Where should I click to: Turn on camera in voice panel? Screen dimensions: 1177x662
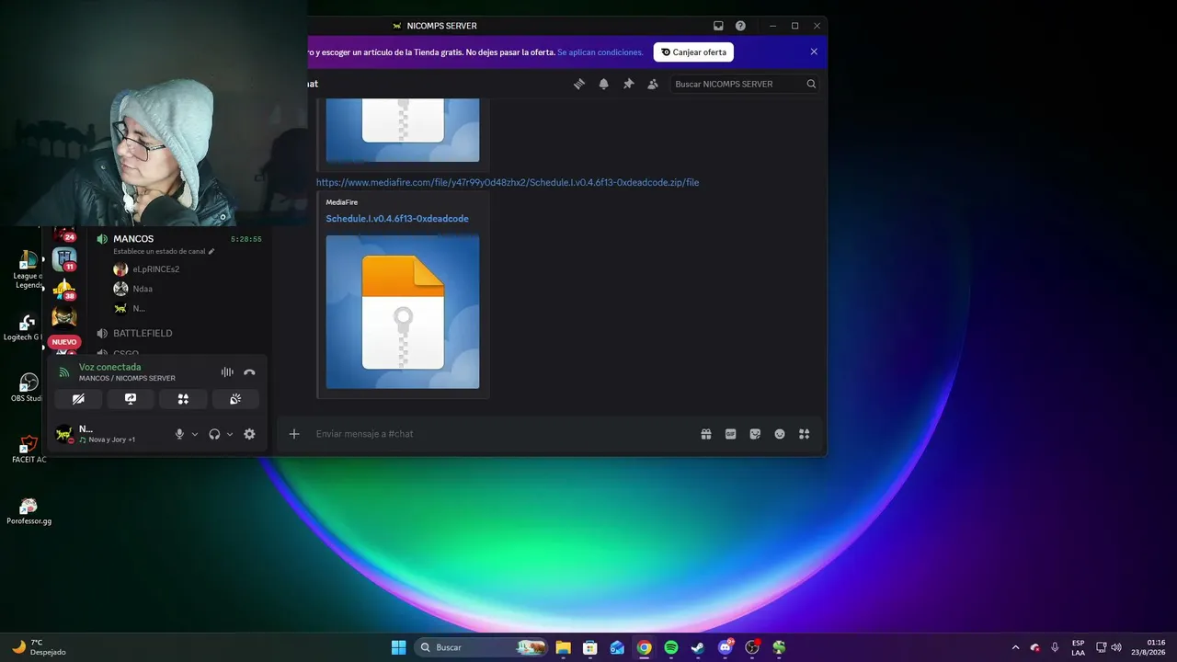78,399
